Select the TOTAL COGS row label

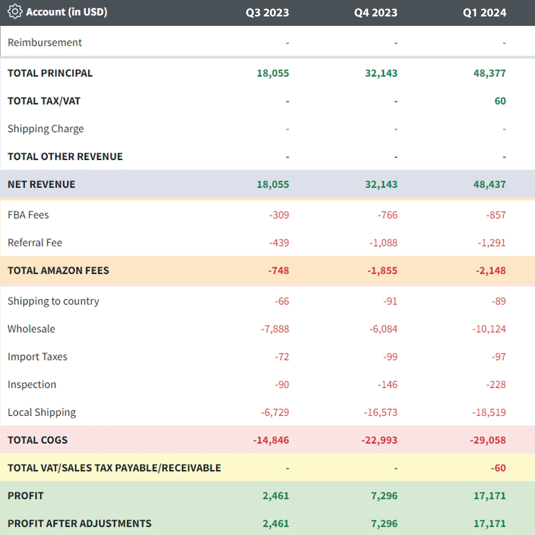click(x=37, y=440)
